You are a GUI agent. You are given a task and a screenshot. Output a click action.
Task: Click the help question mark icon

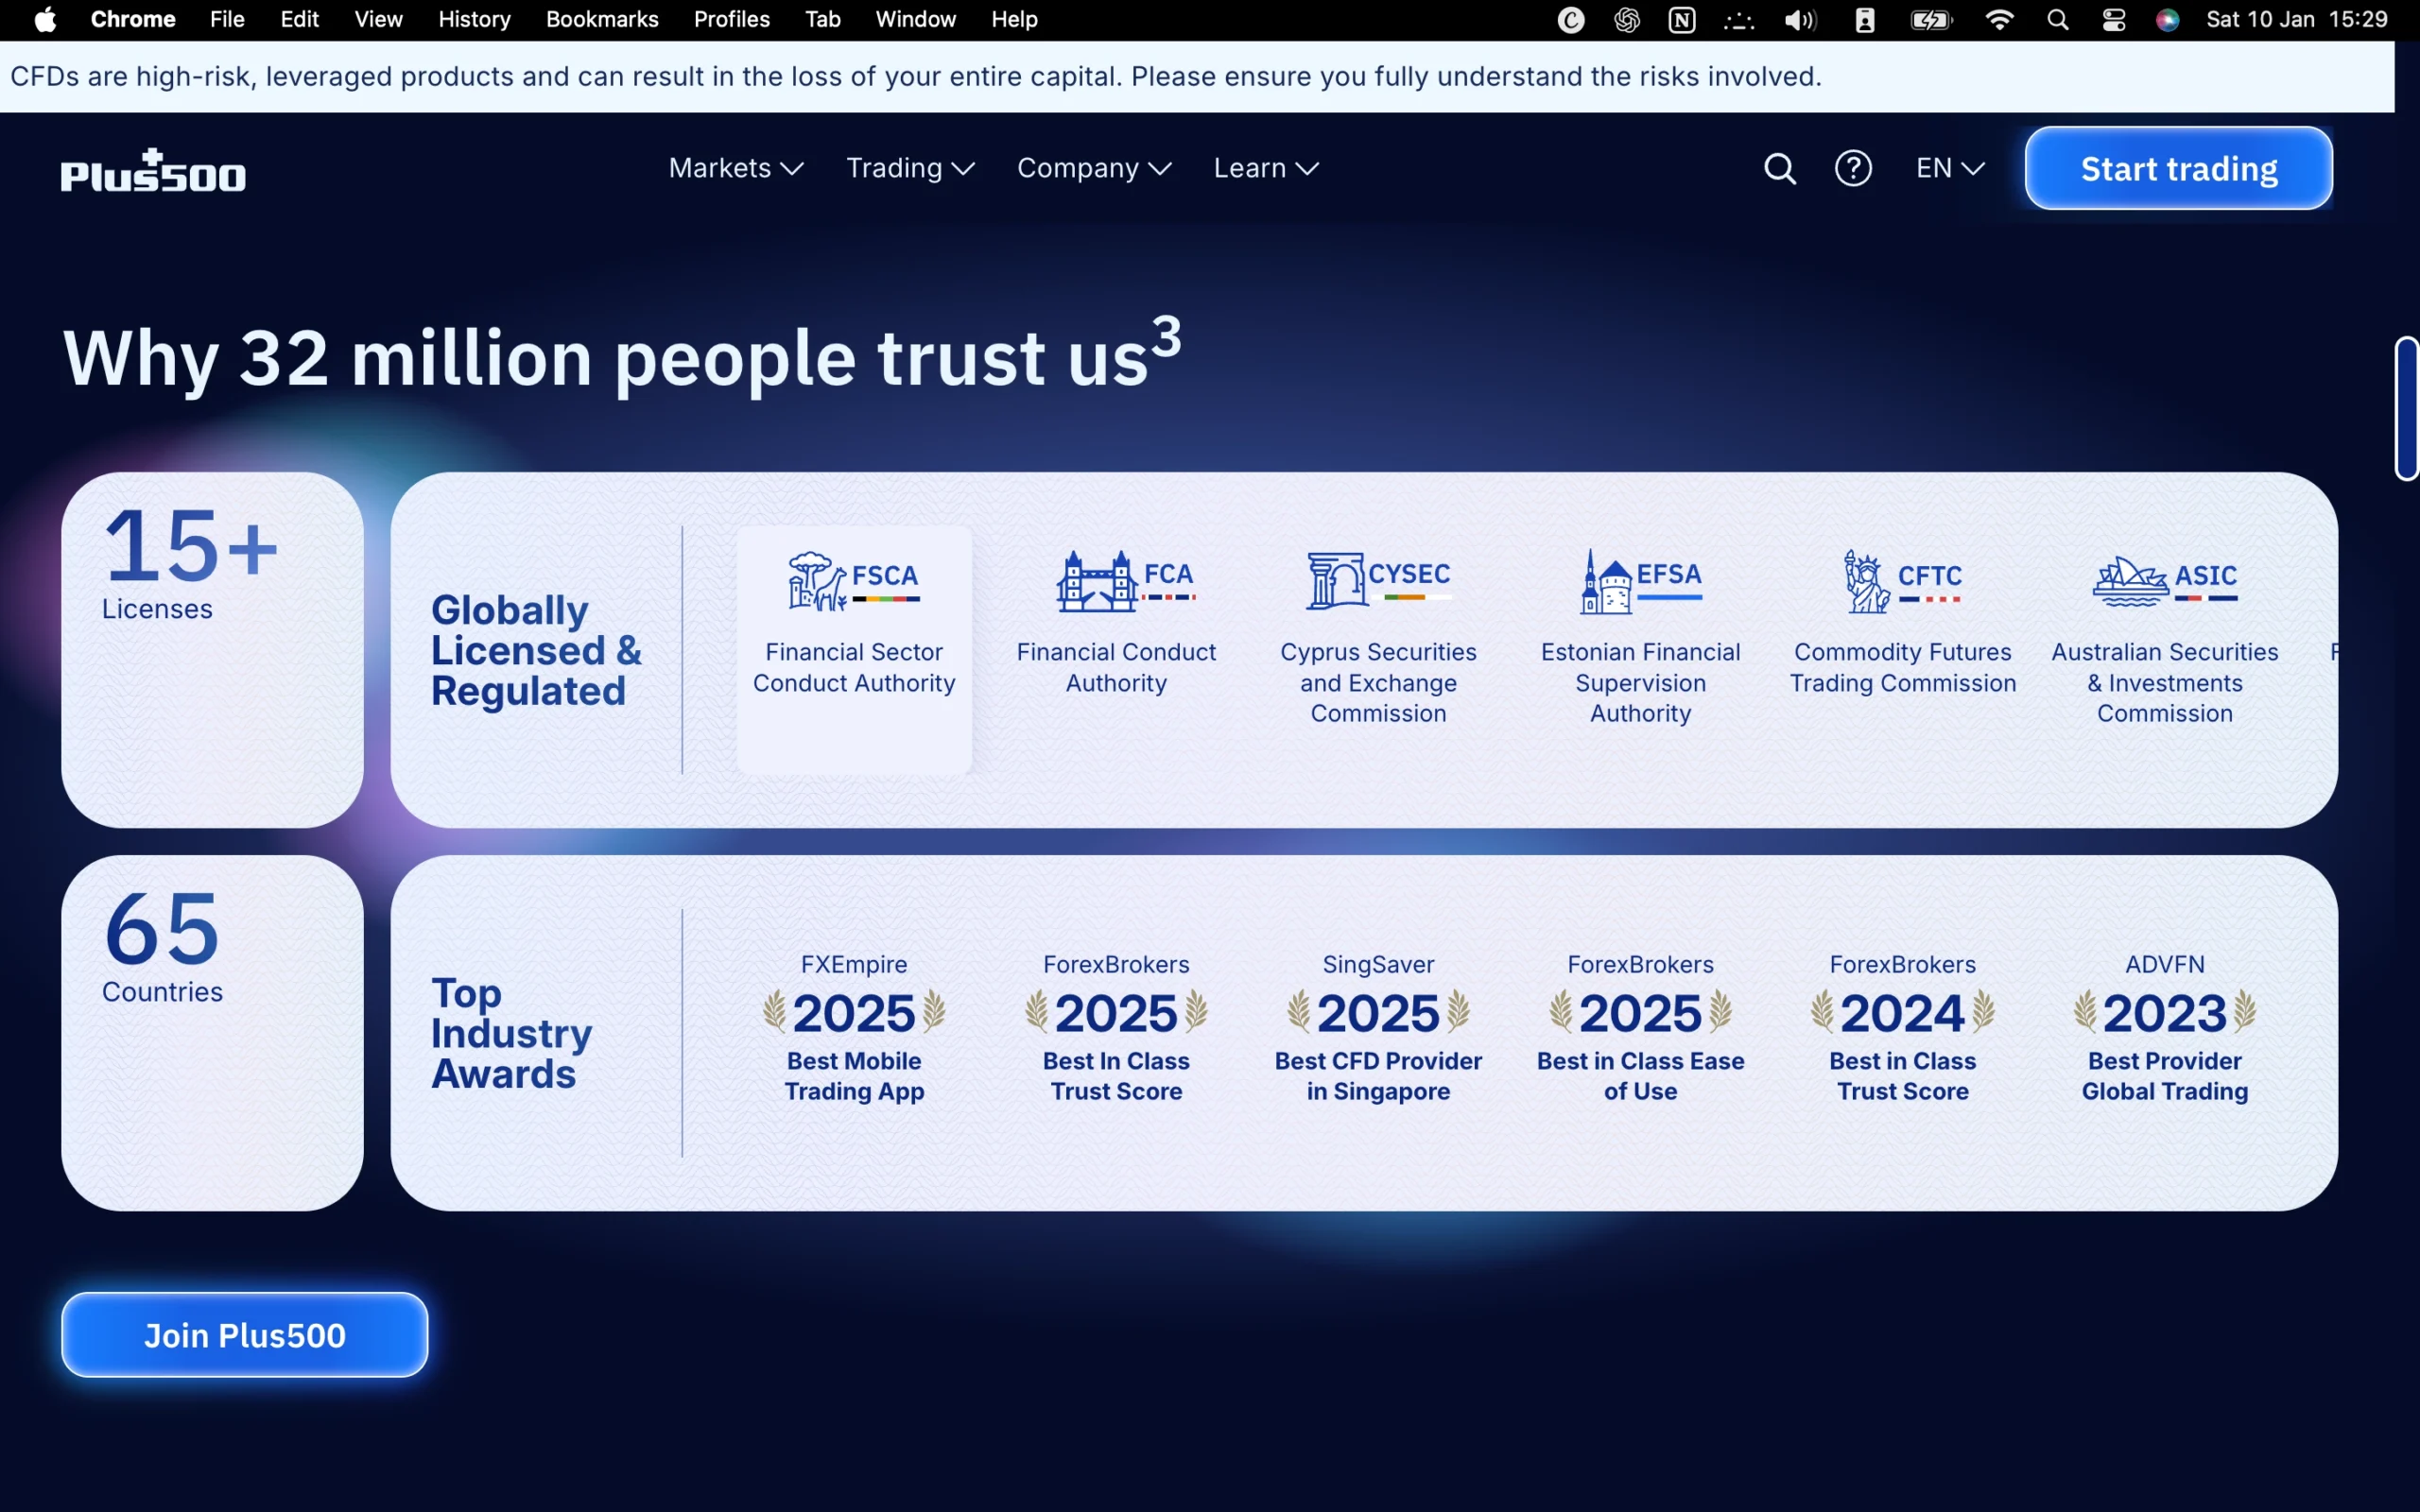[x=1853, y=168]
